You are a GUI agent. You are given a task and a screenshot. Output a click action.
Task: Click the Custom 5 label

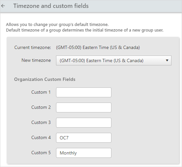[41, 153]
